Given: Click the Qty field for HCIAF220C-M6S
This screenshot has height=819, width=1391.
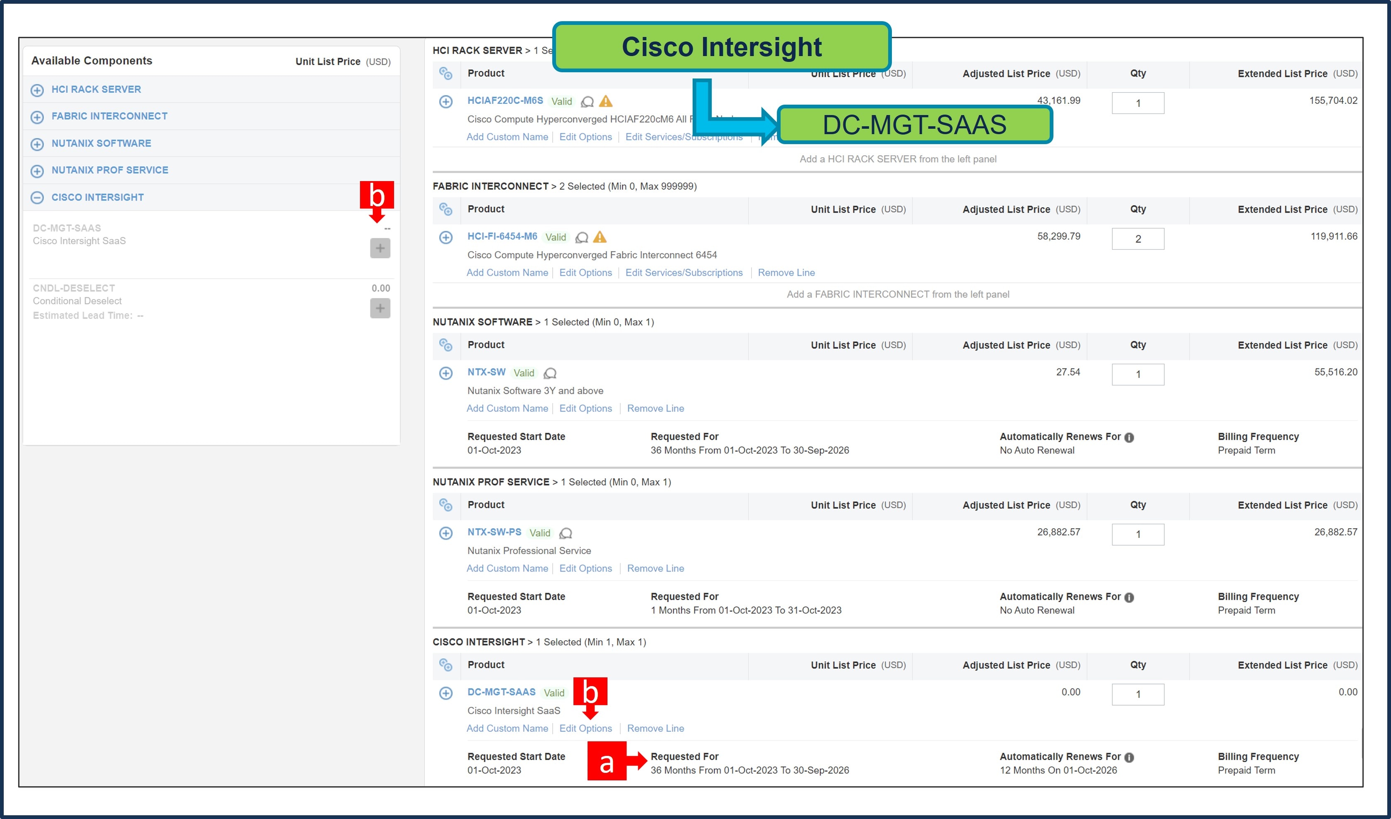Looking at the screenshot, I should 1138,103.
